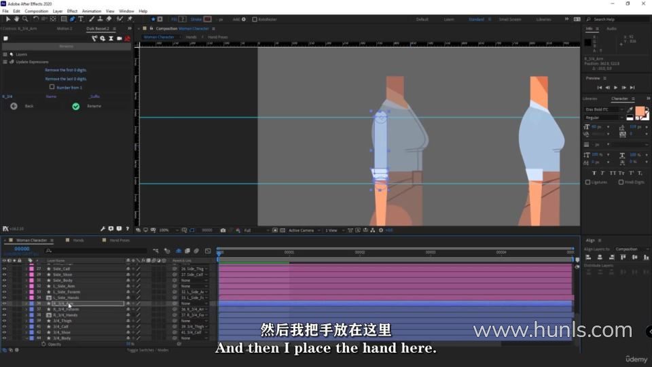The height and width of the screenshot is (367, 652).
Task: Open the 1 View layout dropdown
Action: coord(334,230)
